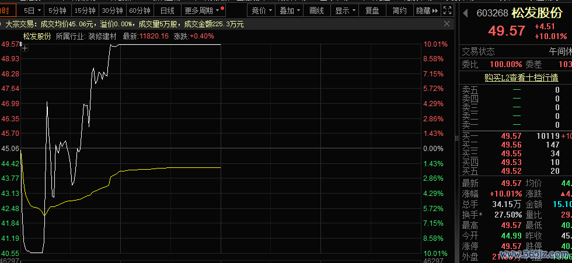Click the 大宗交易 block trade message
This screenshot has height=263, width=572.
124,24
